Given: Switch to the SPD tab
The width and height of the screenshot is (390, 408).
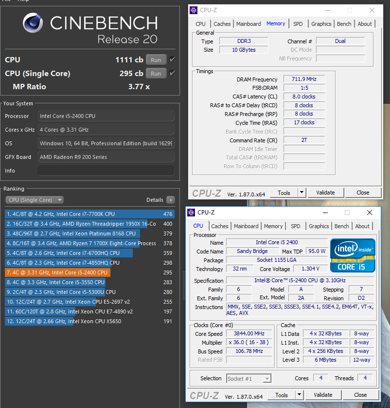Looking at the screenshot, I should point(298,23).
